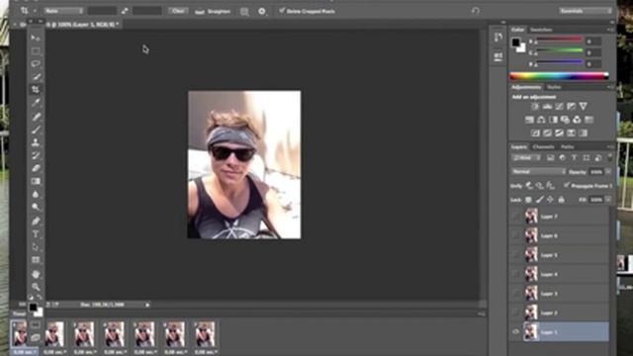Screen dimensions: 633x356
Task: Open crop tool gear settings
Action: tap(261, 11)
